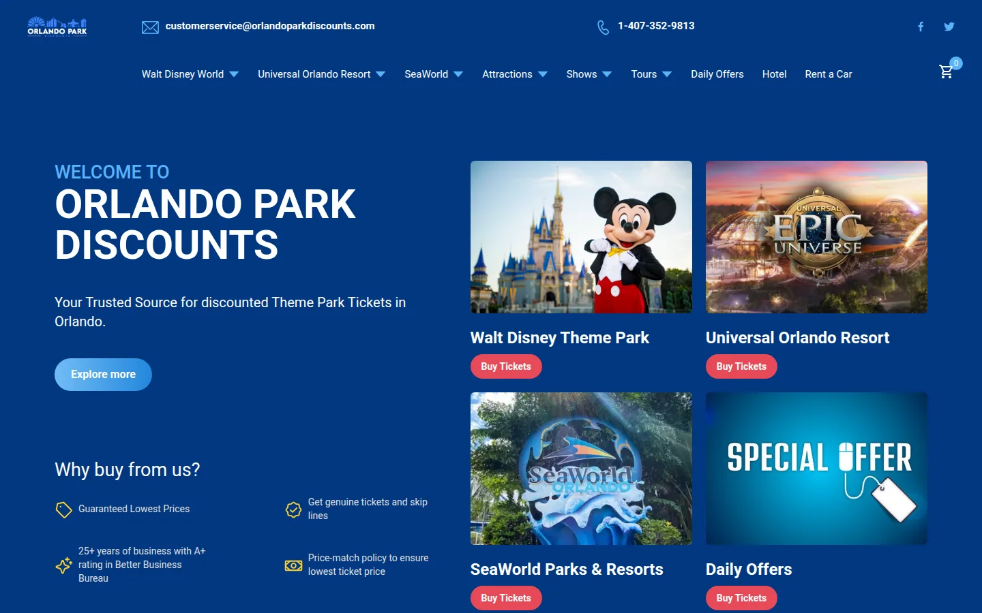
Task: Open the Walt Disney World menu
Action: (x=183, y=74)
